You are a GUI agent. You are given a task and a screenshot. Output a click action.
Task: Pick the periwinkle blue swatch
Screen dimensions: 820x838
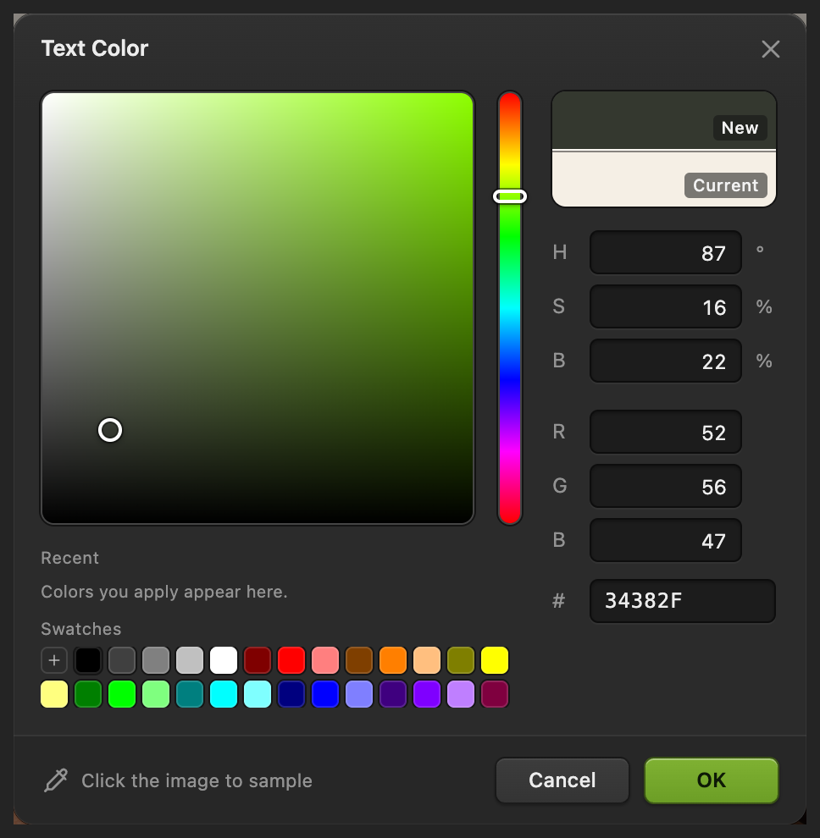[359, 694]
